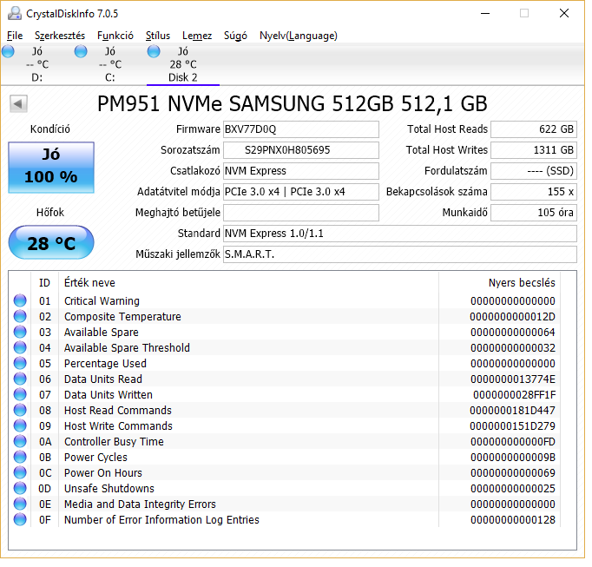Click the status orb of drive D:

[x=8, y=51]
